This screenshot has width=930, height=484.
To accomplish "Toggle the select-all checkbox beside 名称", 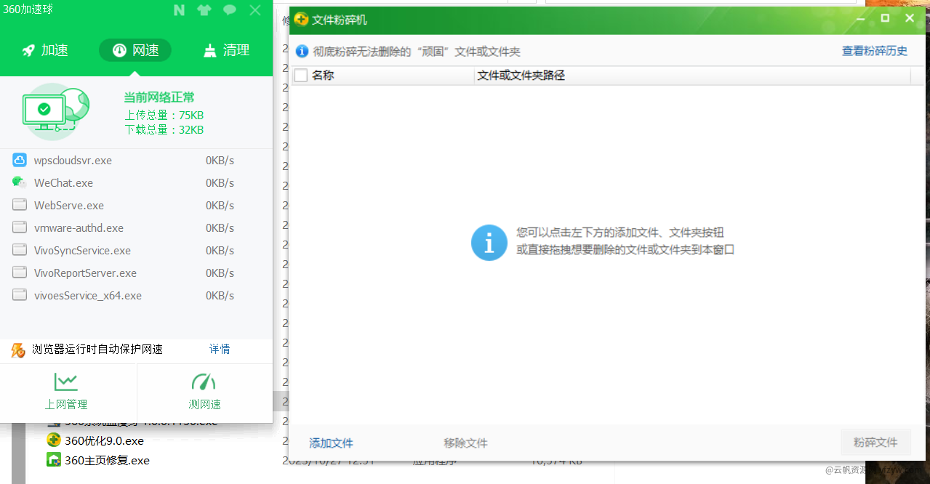I will (301, 76).
